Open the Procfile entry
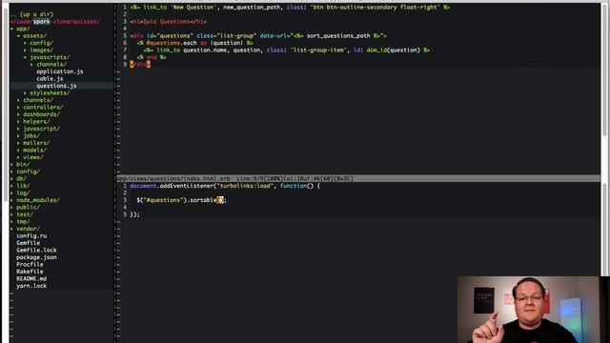 point(30,265)
